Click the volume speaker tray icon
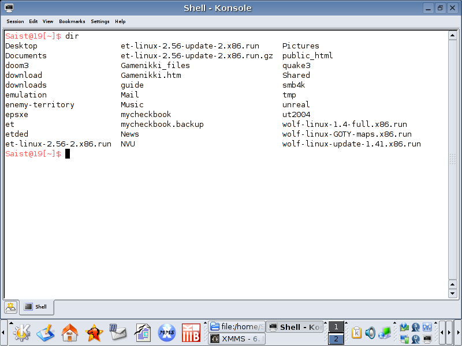The width and height of the screenshot is (462, 346). (x=370, y=333)
